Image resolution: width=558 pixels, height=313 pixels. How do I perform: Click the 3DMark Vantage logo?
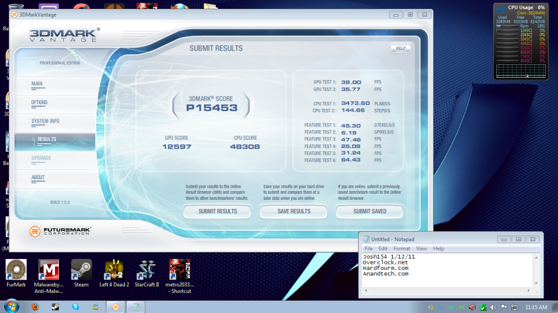click(x=64, y=35)
